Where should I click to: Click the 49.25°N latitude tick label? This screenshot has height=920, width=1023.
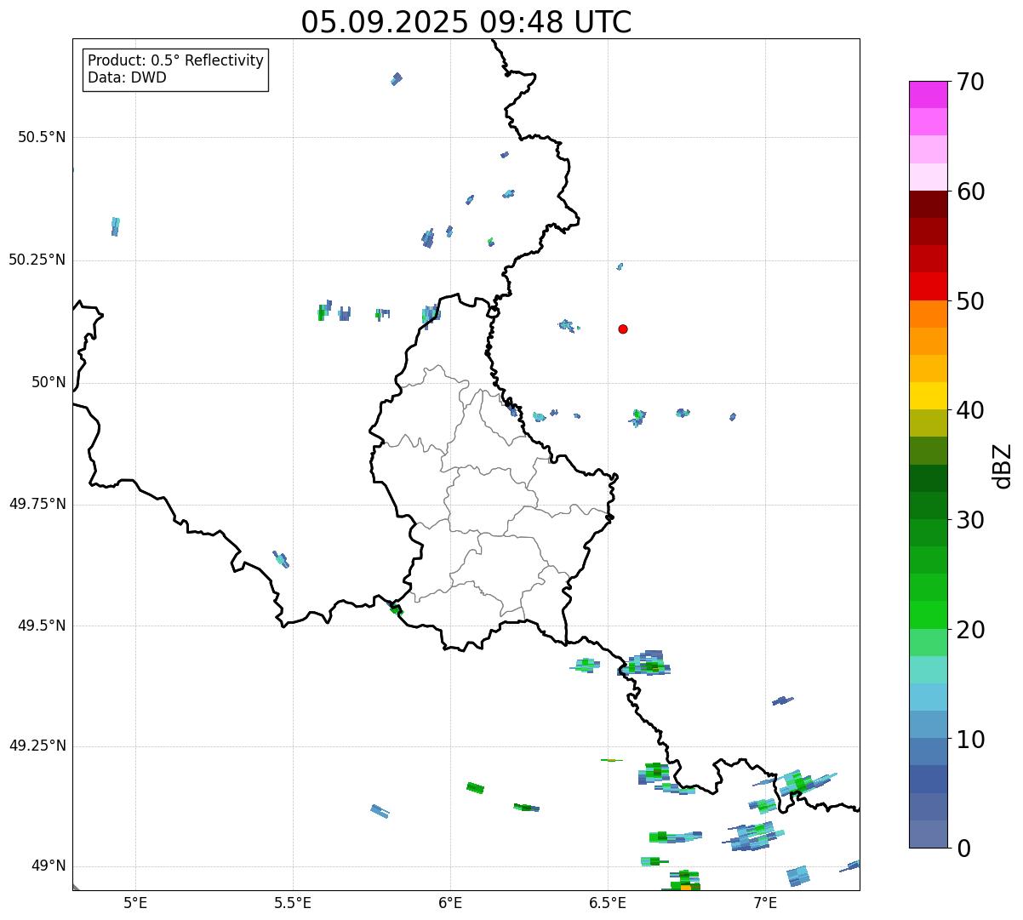[37, 746]
